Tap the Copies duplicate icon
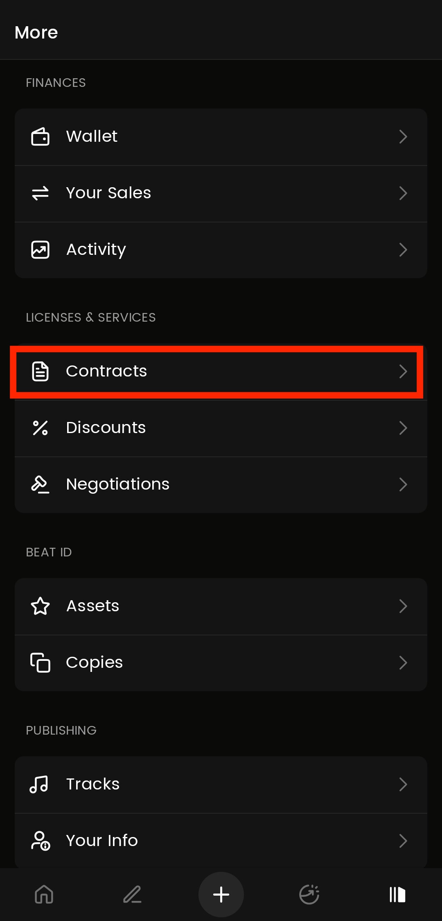 coord(40,662)
